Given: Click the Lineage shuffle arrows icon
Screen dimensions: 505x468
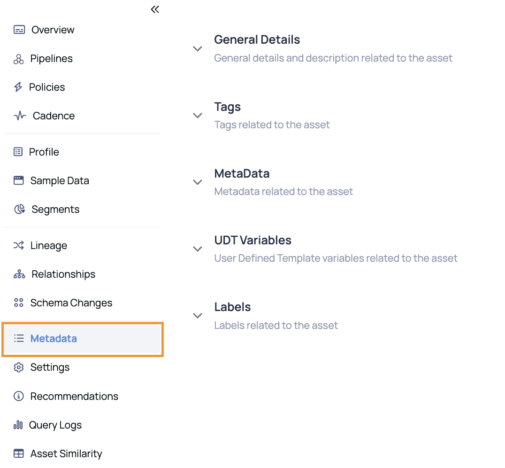Looking at the screenshot, I should point(19,245).
